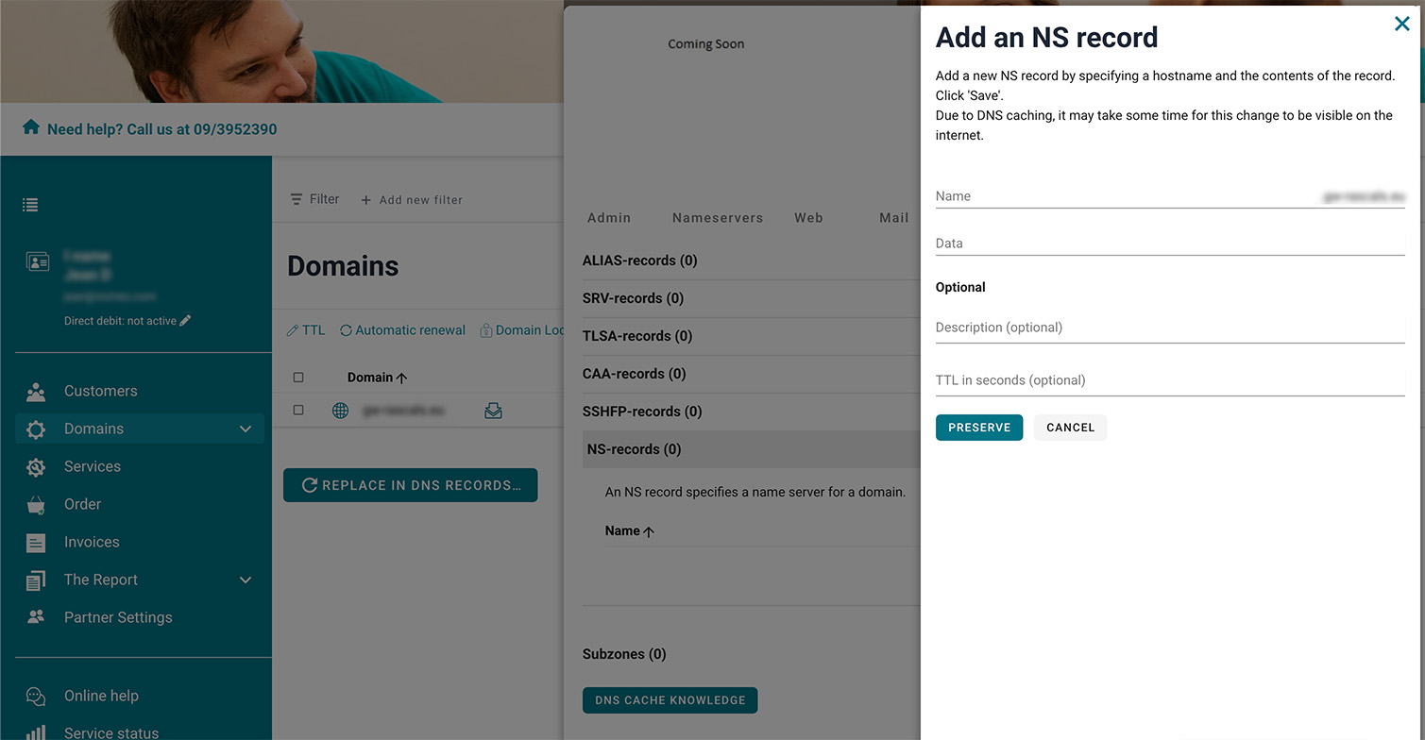The height and width of the screenshot is (740, 1425).
Task: Tick the checkbox for the domain row
Action: pos(298,411)
